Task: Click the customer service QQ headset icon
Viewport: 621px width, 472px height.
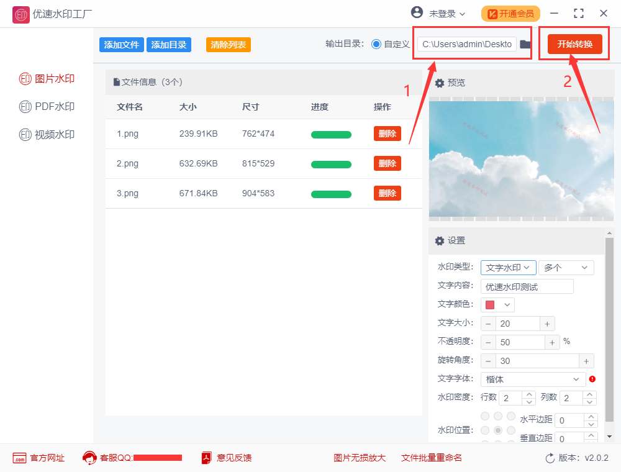Action: coord(89,458)
